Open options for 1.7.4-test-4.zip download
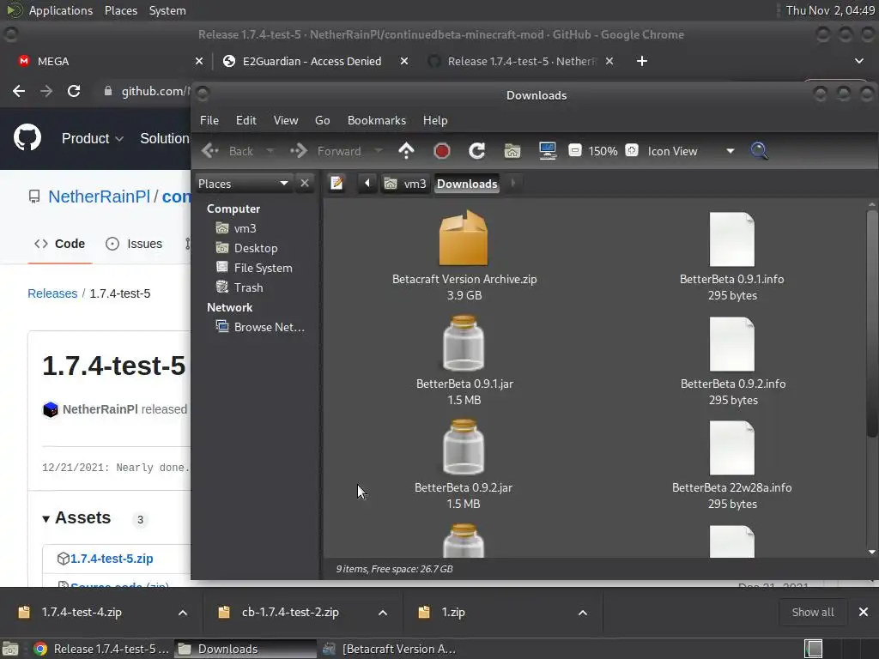 click(x=183, y=613)
